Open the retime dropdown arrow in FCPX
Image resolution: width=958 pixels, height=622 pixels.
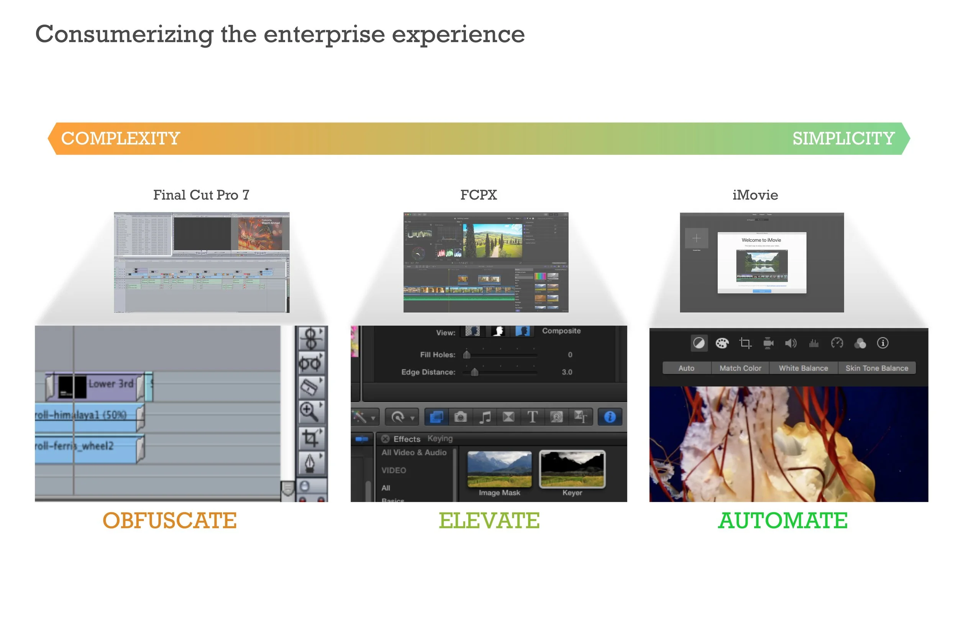click(x=412, y=418)
